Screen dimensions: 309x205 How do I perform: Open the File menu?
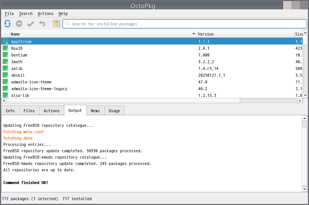(x=9, y=13)
